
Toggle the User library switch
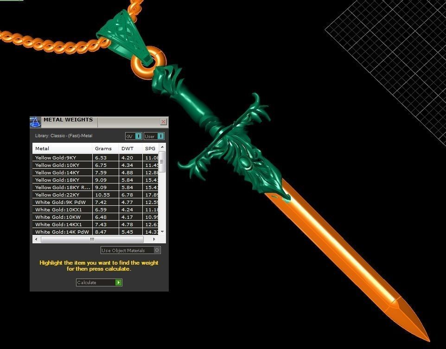(x=154, y=136)
